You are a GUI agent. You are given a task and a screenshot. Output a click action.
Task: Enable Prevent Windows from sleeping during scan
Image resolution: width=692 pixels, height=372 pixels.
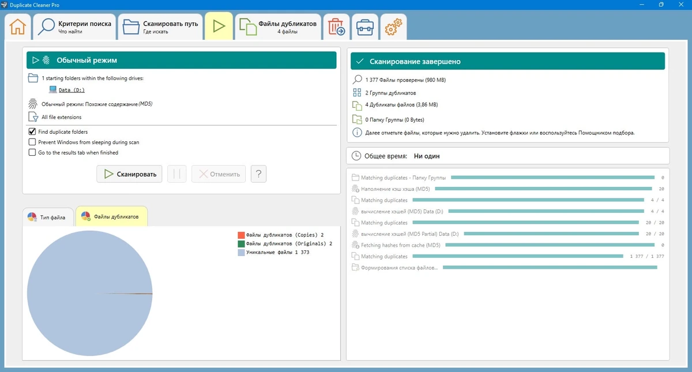pos(32,142)
